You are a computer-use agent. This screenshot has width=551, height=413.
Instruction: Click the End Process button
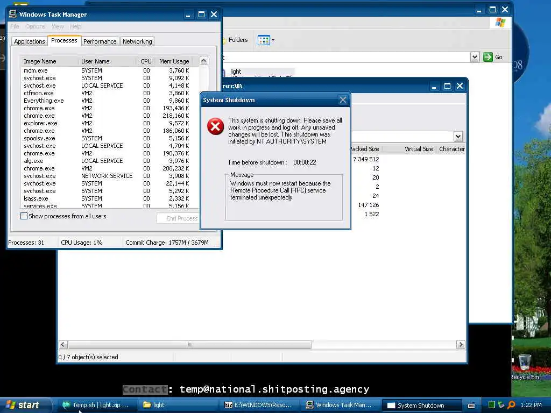point(179,218)
